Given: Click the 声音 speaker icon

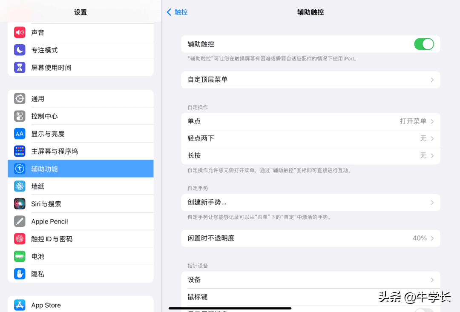Looking at the screenshot, I should click(x=20, y=32).
